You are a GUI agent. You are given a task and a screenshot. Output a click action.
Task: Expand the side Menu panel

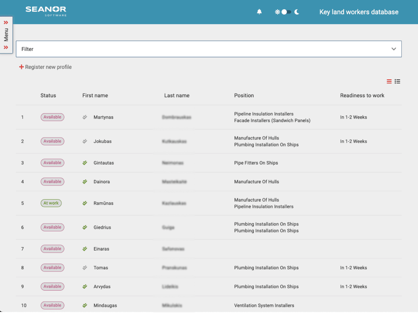click(x=6, y=35)
